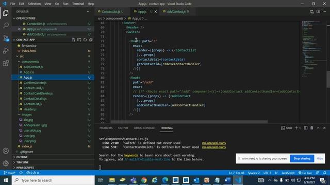Collapse all folders in Explorer
The height and width of the screenshot is (185, 330).
(x=91, y=40)
